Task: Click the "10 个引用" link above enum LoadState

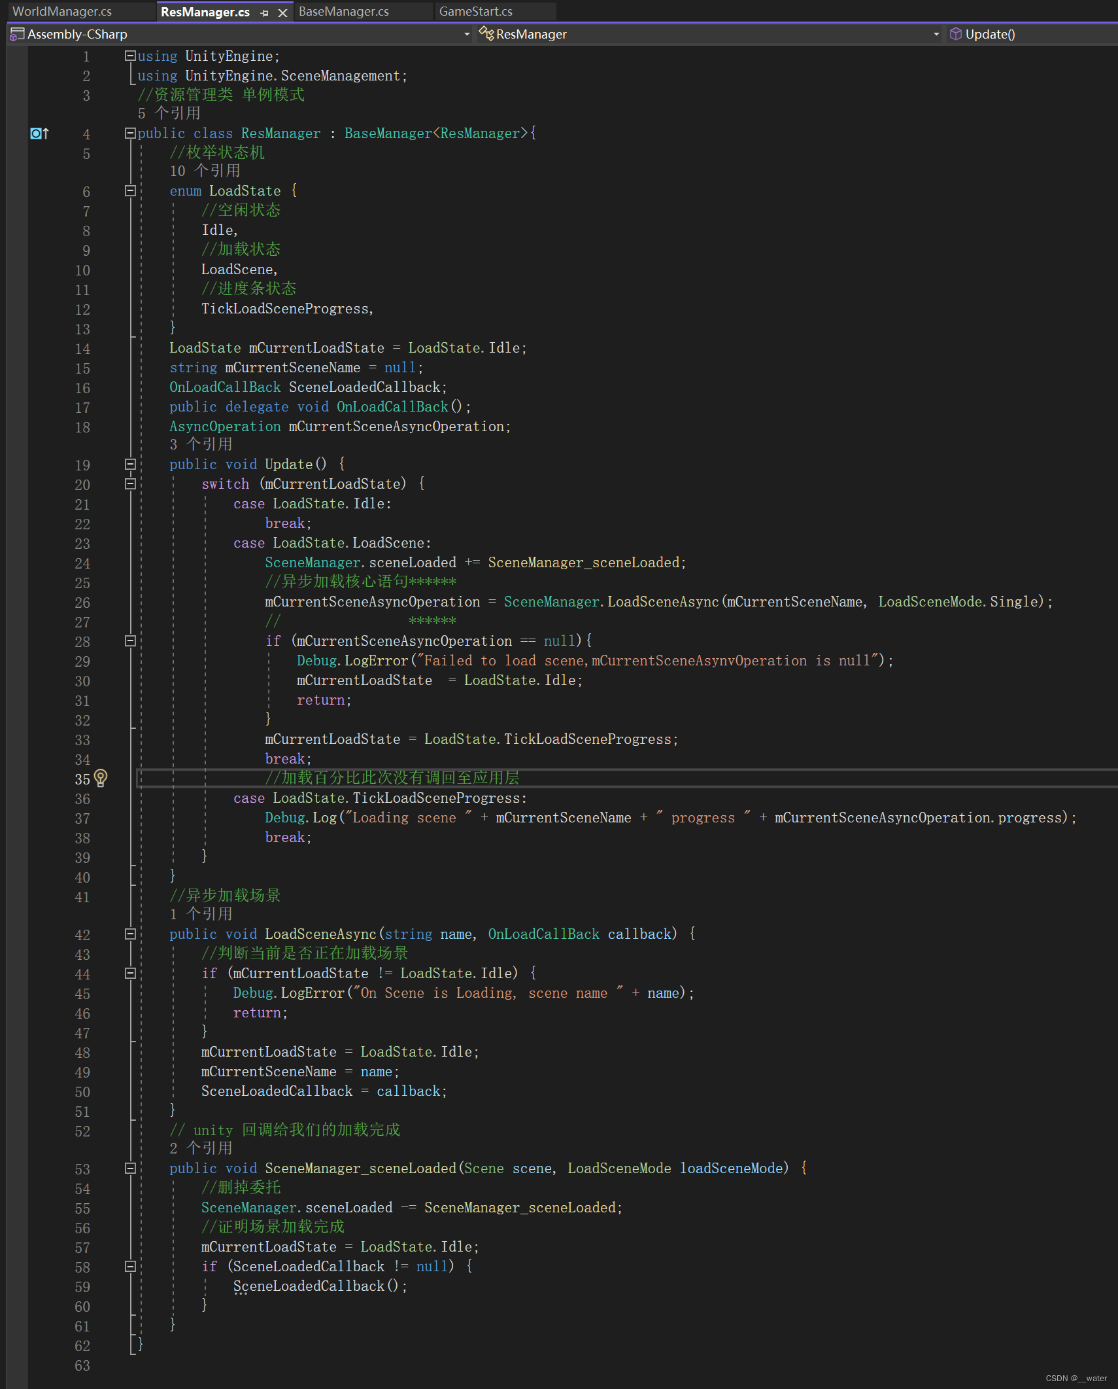Action: (205, 171)
